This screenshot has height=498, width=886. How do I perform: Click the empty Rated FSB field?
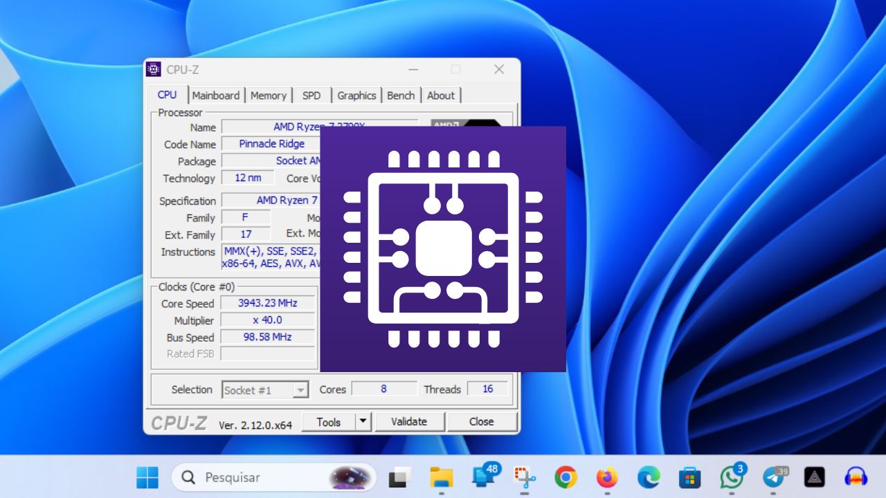[x=268, y=353]
